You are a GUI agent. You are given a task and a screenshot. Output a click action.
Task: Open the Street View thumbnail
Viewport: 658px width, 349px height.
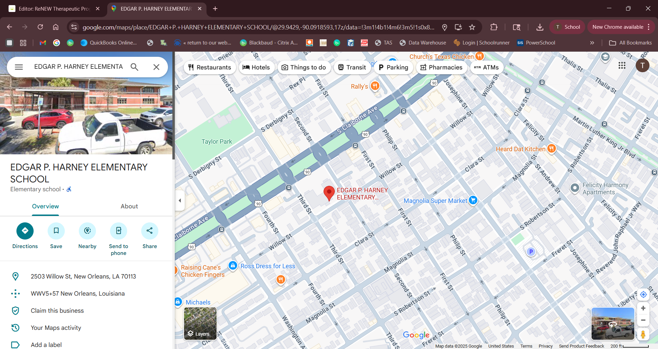pyautogui.click(x=613, y=323)
